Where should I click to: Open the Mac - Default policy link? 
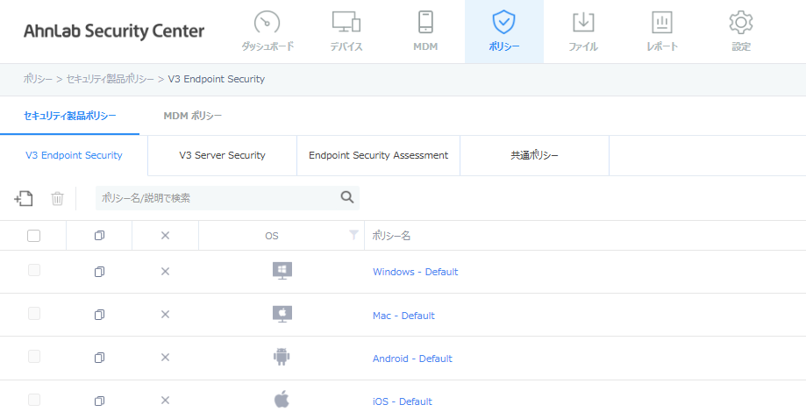403,316
